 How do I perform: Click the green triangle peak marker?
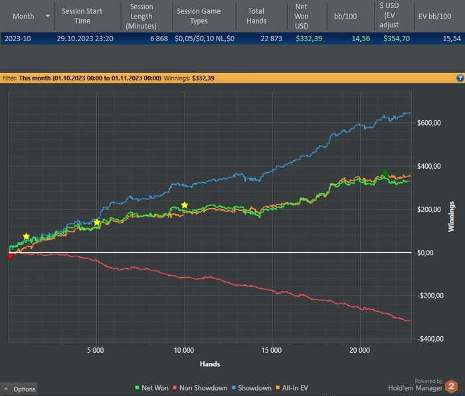(385, 172)
